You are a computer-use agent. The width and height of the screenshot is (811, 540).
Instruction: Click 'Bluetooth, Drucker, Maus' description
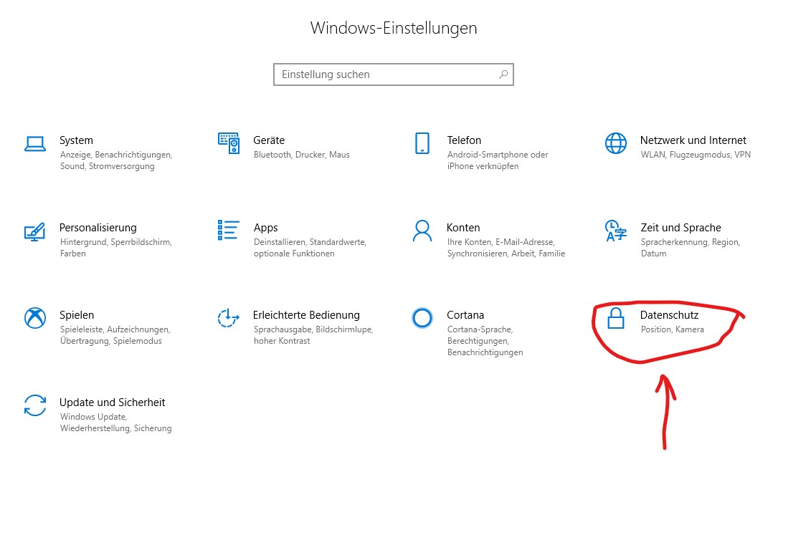302,155
